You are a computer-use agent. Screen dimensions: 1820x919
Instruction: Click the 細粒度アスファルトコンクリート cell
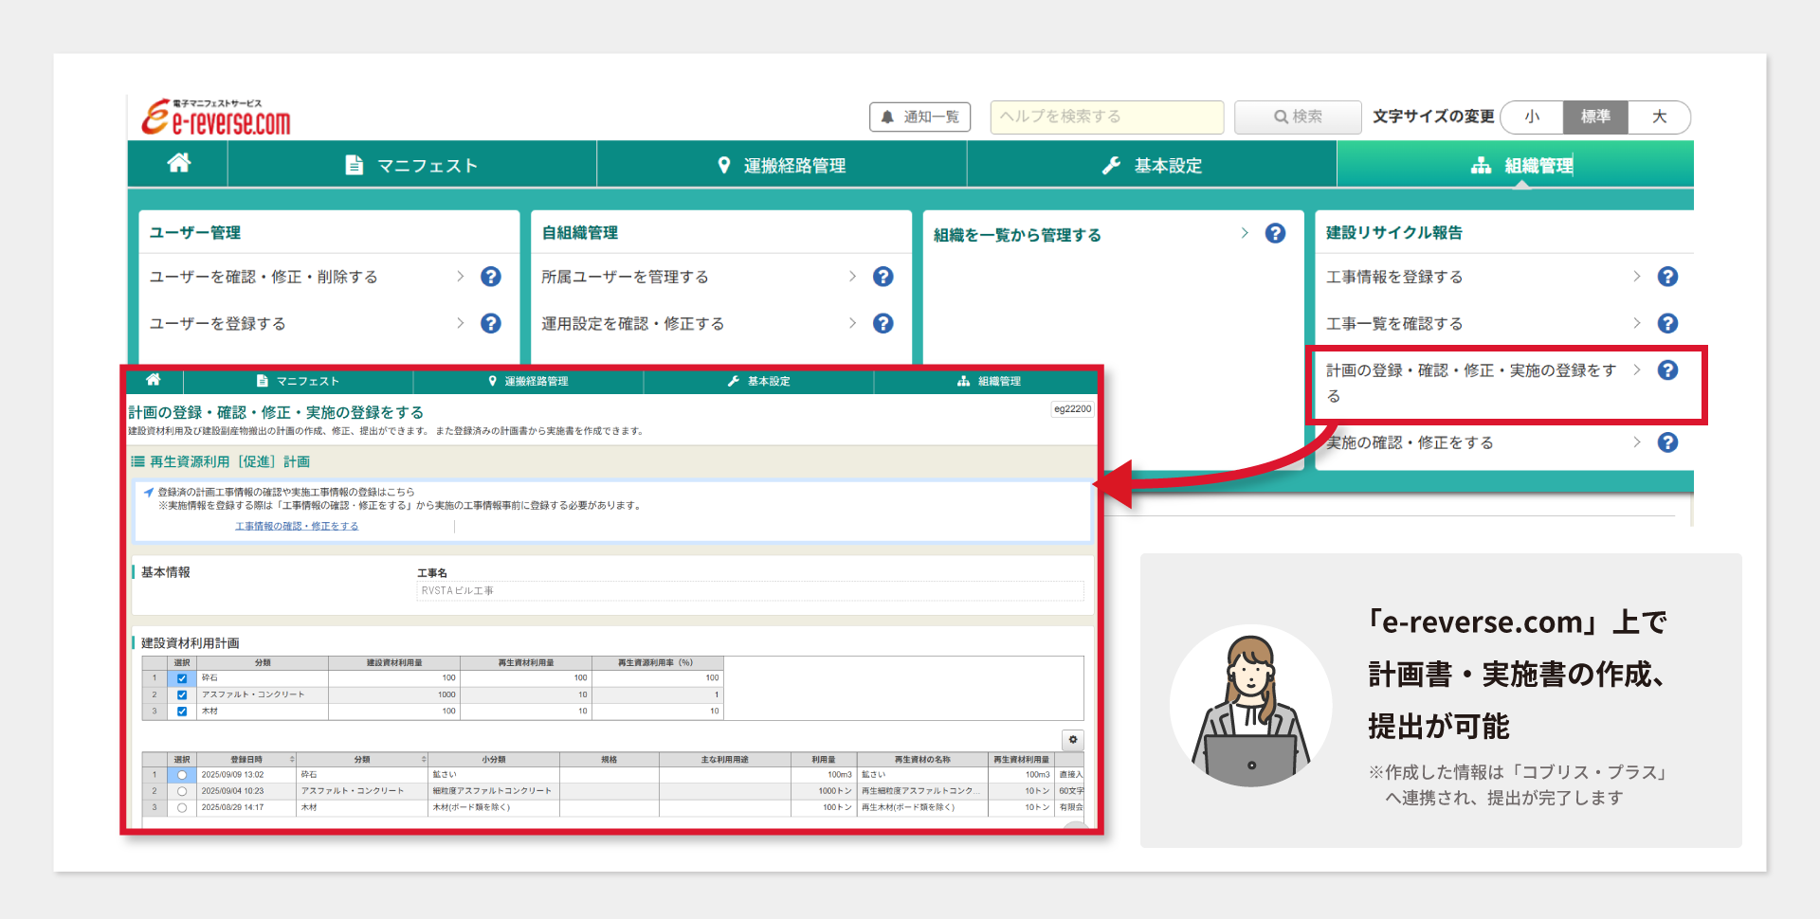point(493,791)
